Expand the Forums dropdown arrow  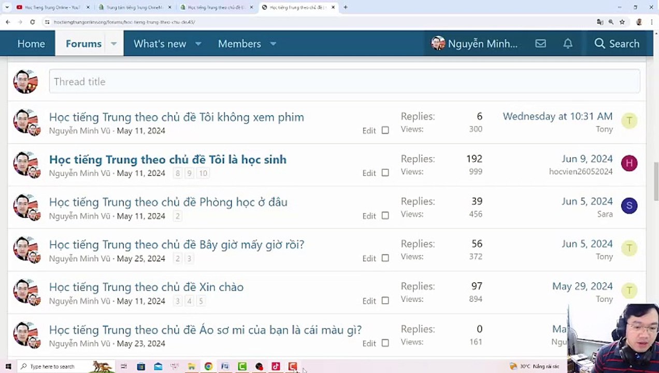[x=113, y=44]
